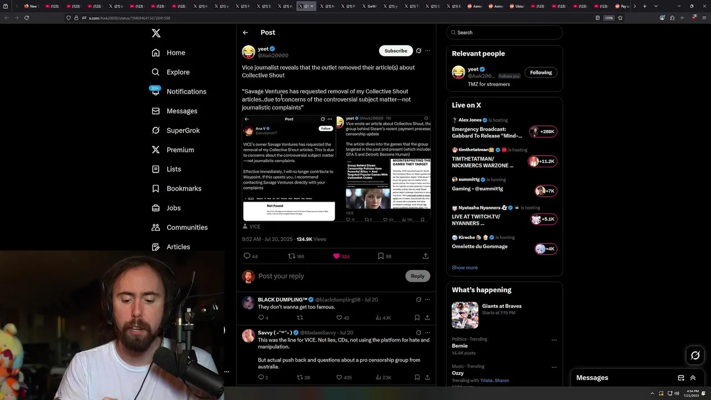This screenshot has width=711, height=400.
Task: Click the search input field
Action: 504,33
